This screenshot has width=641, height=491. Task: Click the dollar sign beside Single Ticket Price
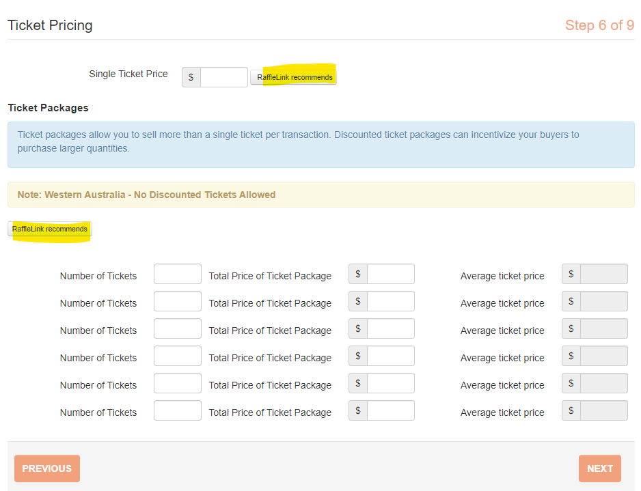coord(191,77)
